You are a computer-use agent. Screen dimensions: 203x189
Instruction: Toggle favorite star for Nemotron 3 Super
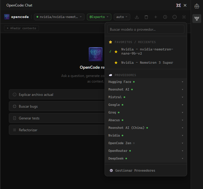coord(116,63)
